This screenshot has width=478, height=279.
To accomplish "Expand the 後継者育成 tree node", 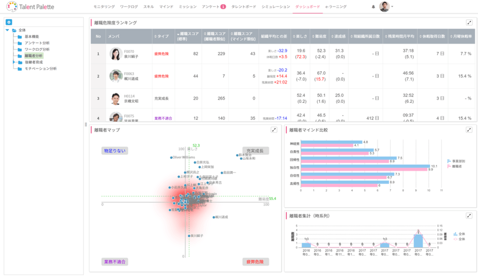I will (14, 62).
